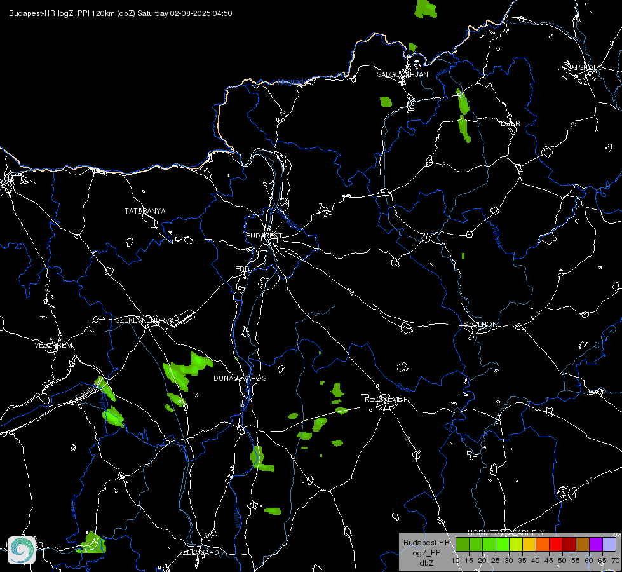Click the legend value 70
Image resolution: width=622 pixels, height=572 pixels.
tap(615, 561)
